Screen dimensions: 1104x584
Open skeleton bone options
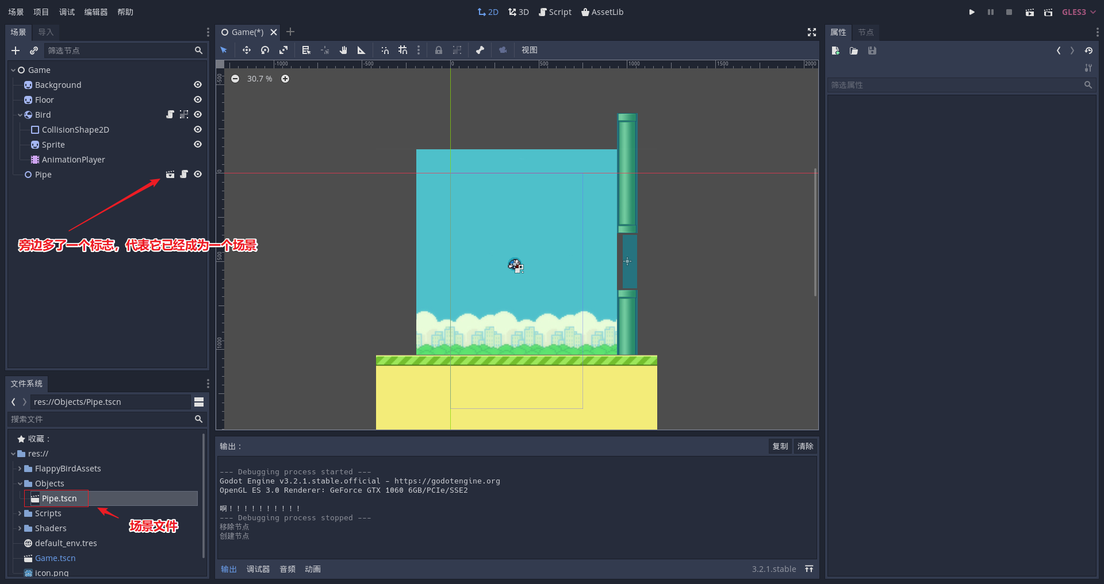(480, 50)
